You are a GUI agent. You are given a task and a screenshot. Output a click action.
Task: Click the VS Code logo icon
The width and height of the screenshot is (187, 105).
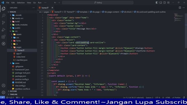pos(3,3)
